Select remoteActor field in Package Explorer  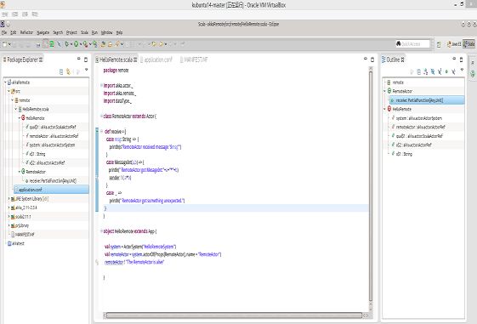point(54,136)
